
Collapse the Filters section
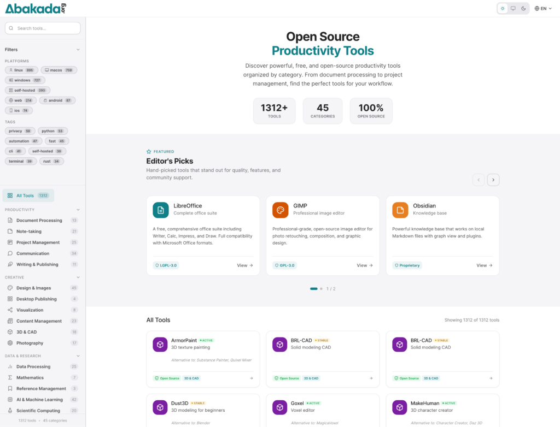click(x=78, y=50)
